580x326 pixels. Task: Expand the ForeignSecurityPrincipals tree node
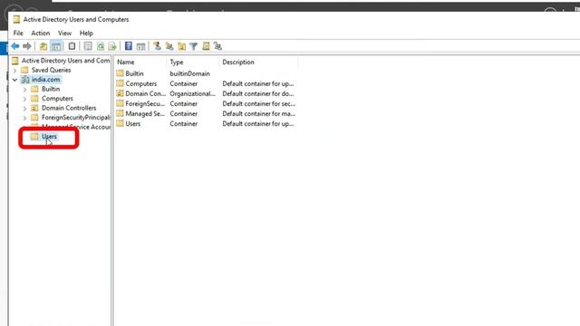tap(24, 118)
